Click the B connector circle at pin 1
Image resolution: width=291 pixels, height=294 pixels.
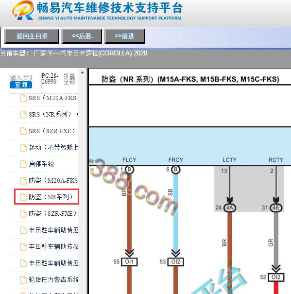click(129, 170)
